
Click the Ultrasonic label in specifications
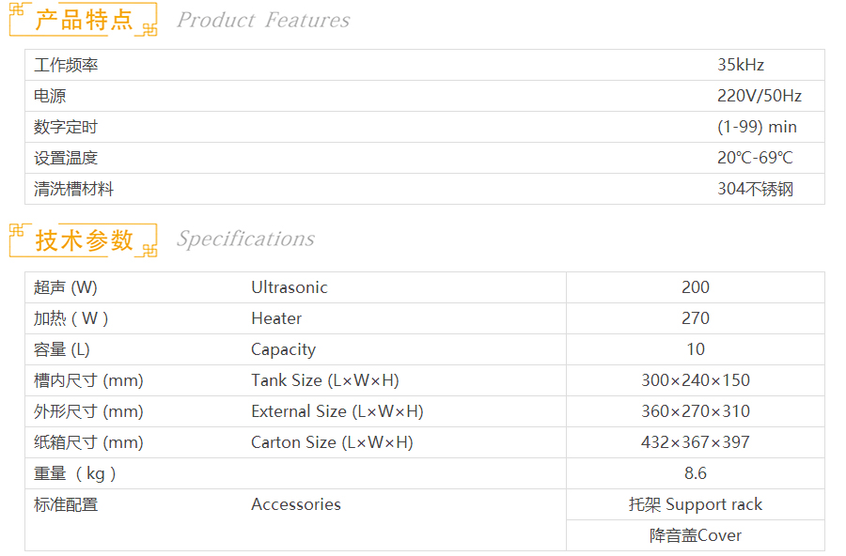click(x=290, y=287)
